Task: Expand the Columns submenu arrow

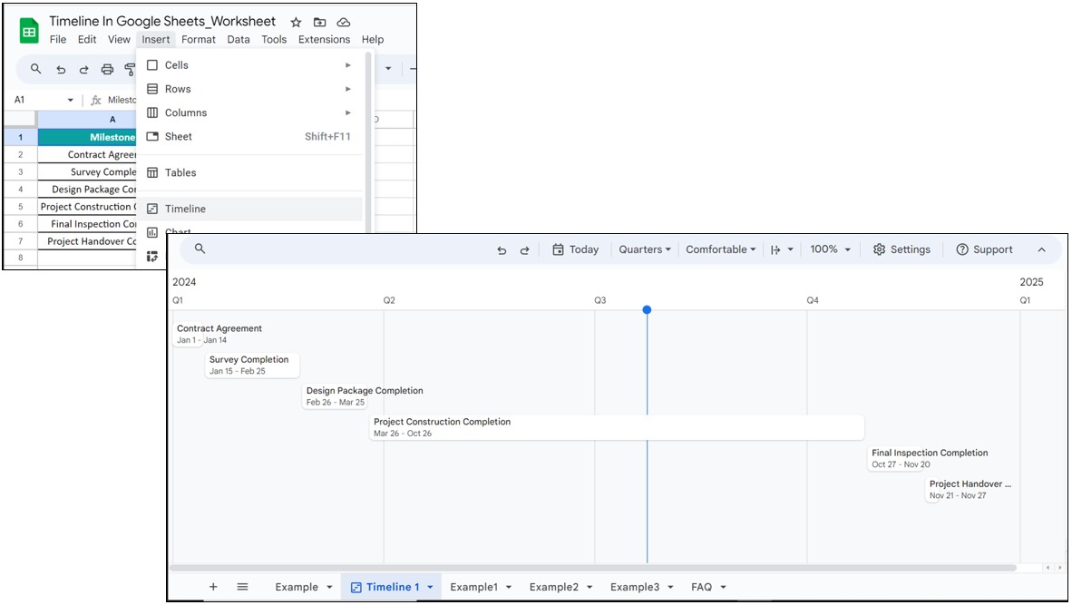Action: point(348,112)
